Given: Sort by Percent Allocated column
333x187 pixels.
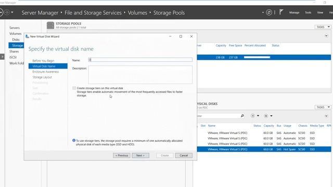Looking at the screenshot, I should [255, 45].
